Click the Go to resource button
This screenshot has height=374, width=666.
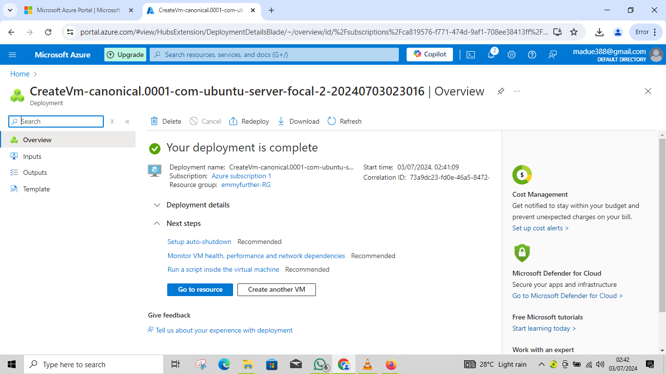tap(200, 289)
